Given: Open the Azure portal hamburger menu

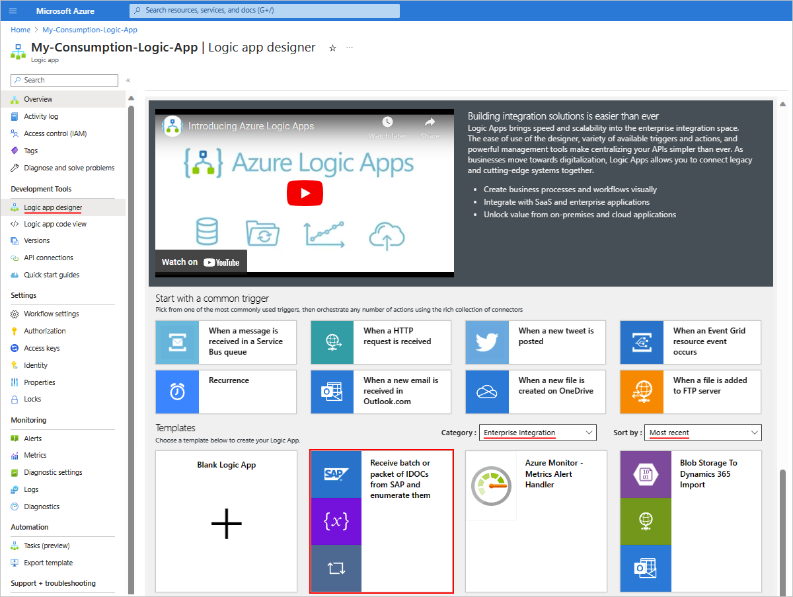Looking at the screenshot, I should coord(13,11).
